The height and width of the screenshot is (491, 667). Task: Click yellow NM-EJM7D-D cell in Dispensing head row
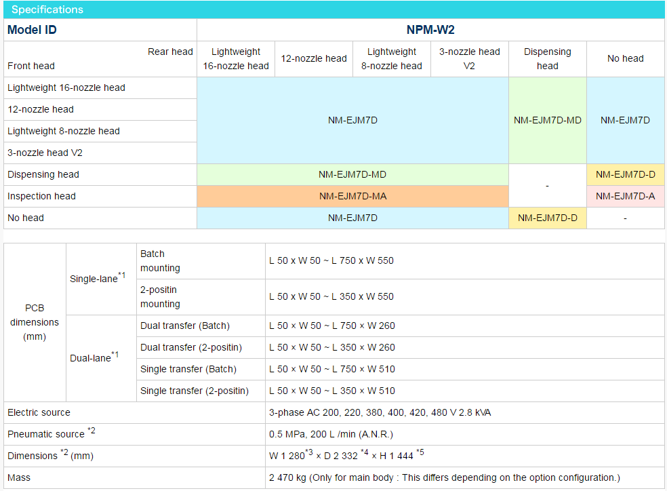(x=625, y=174)
